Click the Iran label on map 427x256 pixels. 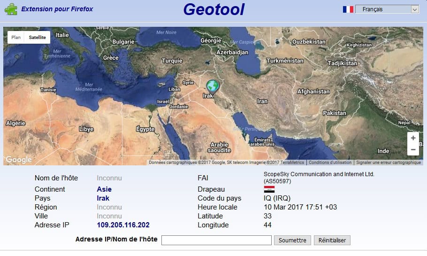pos(262,101)
